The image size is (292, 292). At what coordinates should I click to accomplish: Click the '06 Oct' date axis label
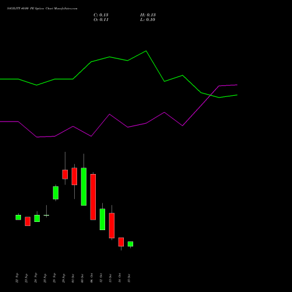tap(92, 278)
